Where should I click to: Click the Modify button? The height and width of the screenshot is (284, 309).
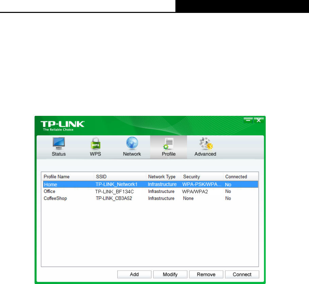click(x=170, y=274)
